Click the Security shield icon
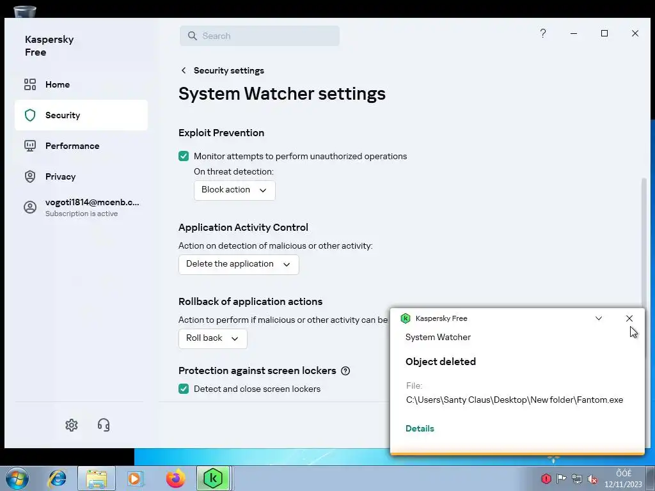The image size is (655, 491). point(30,115)
